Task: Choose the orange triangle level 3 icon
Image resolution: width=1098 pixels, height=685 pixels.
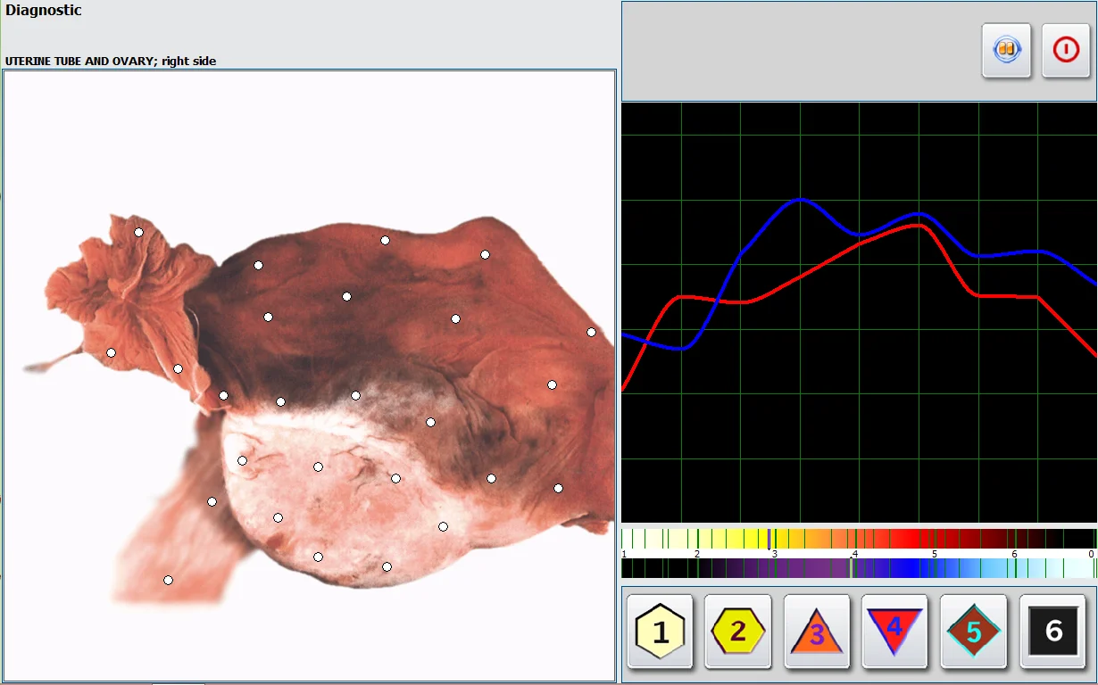Action: (x=817, y=631)
